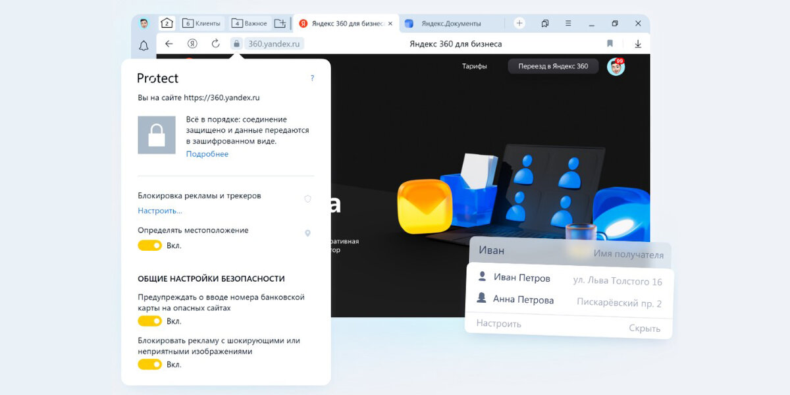Click the notifications bell icon

tap(144, 46)
